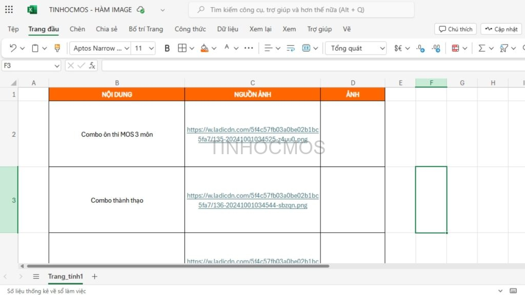Open more font options ellipsis
This screenshot has height=295, width=525.
pos(249,48)
